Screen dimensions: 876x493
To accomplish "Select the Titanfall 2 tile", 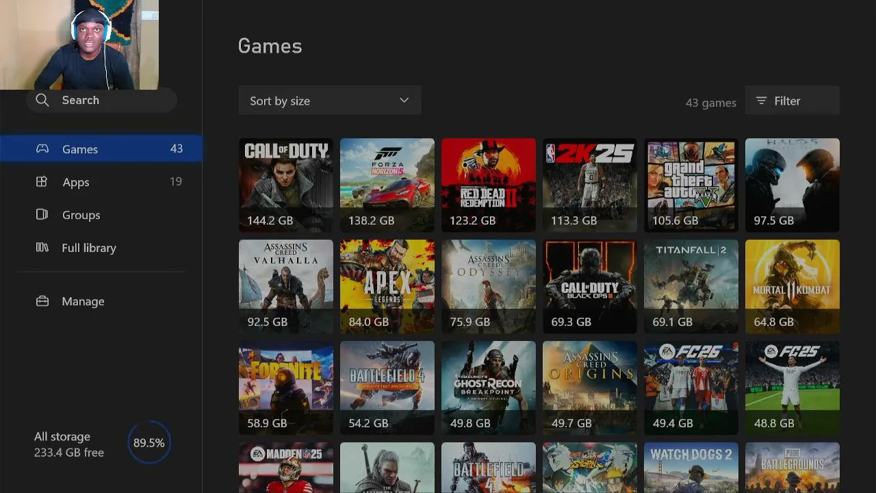I will (691, 286).
